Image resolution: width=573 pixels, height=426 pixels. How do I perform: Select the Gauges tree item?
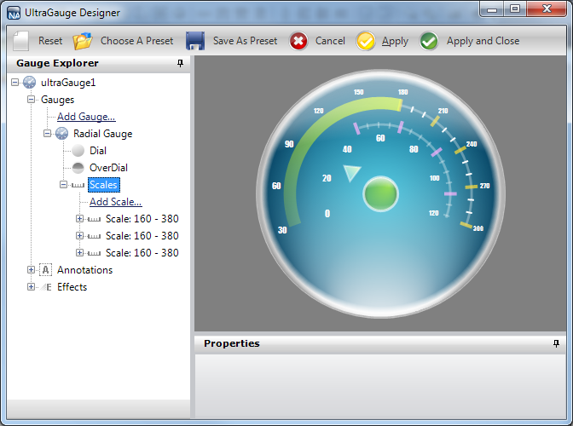coord(57,100)
